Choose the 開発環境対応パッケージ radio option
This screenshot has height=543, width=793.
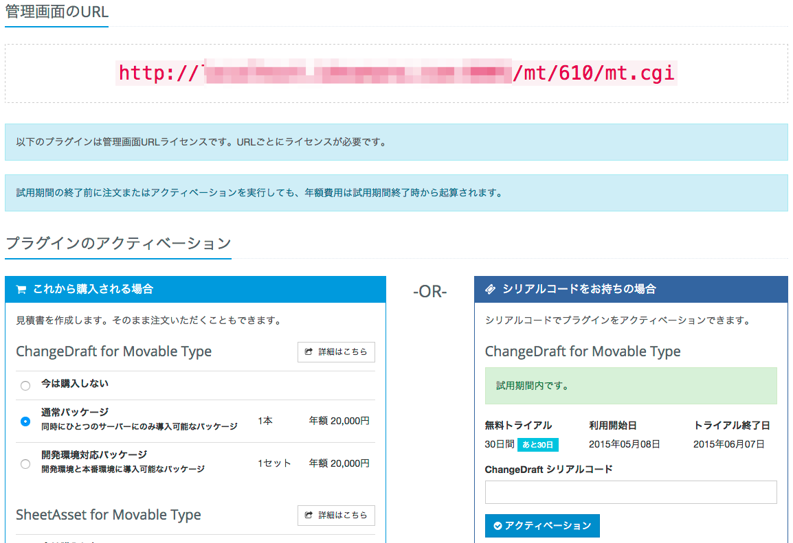(25, 463)
